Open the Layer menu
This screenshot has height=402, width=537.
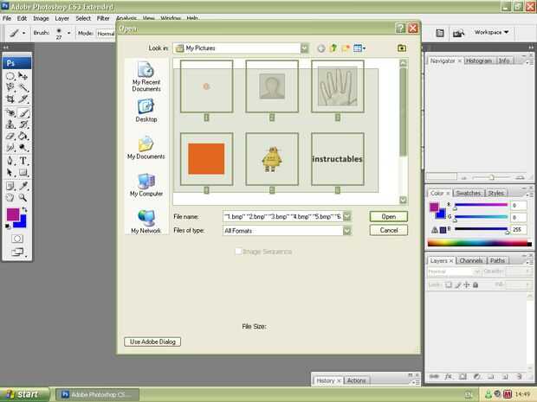click(62, 18)
